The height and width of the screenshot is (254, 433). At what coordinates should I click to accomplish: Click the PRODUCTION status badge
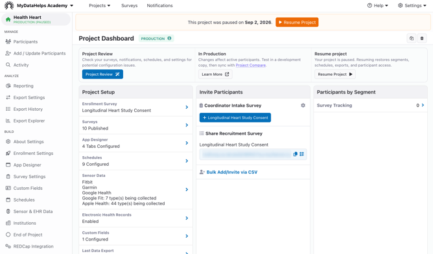click(x=156, y=38)
